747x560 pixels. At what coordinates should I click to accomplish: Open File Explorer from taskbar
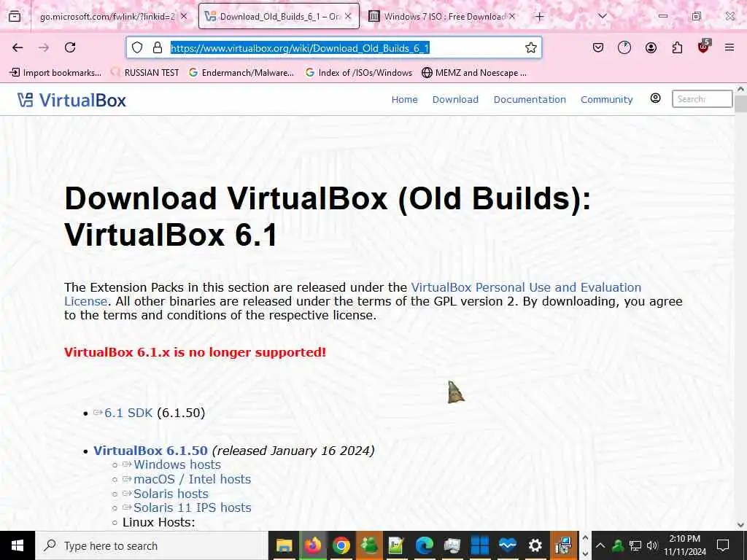[x=285, y=545]
